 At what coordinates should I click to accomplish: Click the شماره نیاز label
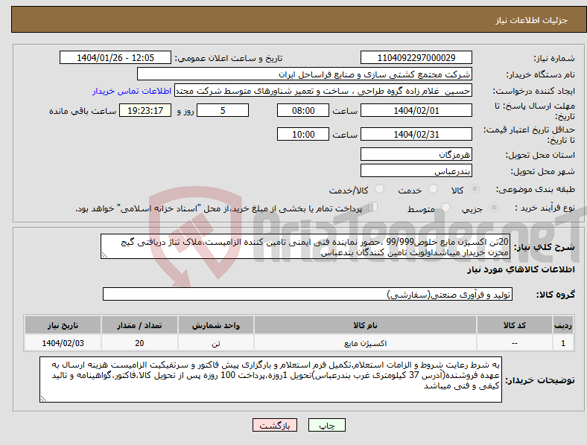[x=554, y=58]
